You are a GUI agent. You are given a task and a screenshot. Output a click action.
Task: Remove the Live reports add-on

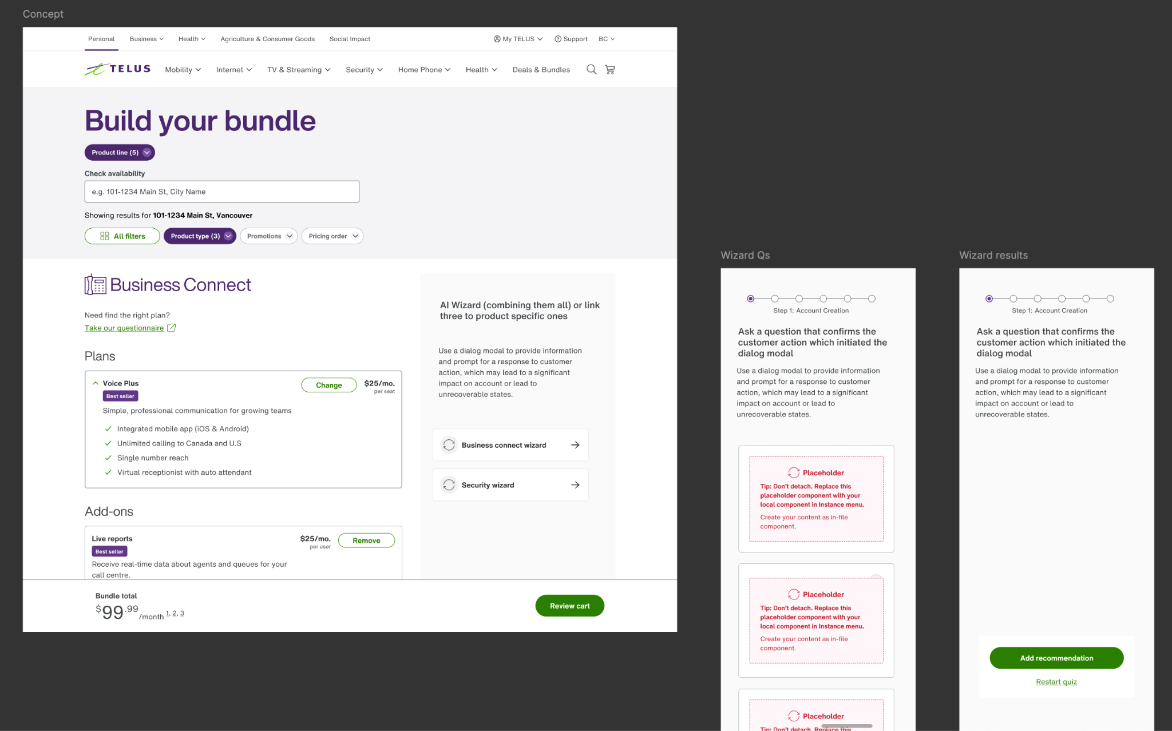tap(366, 541)
